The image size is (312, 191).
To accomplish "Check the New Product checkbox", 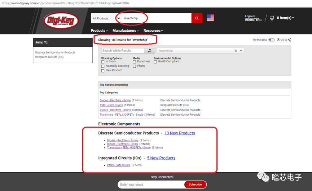I will pos(103,71).
